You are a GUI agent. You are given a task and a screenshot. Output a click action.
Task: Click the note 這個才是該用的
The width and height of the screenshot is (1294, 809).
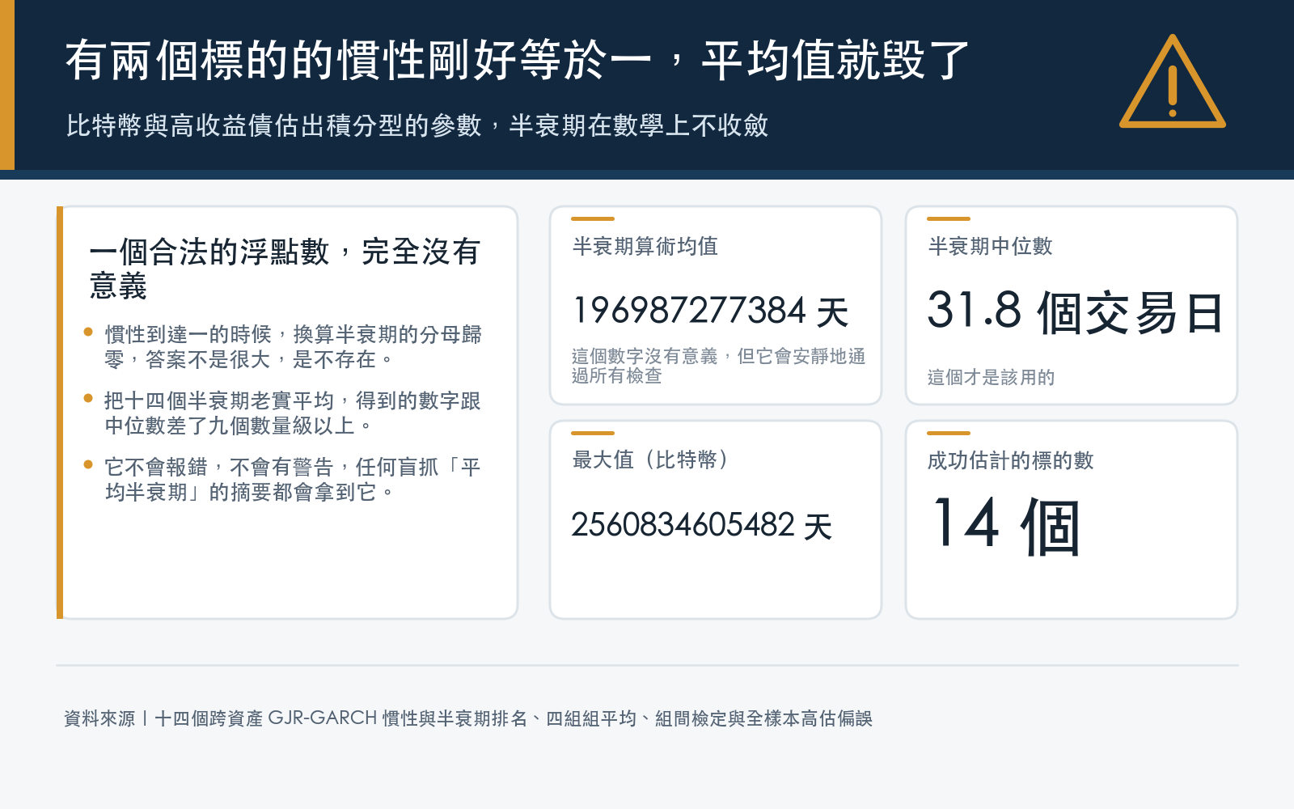pos(991,377)
